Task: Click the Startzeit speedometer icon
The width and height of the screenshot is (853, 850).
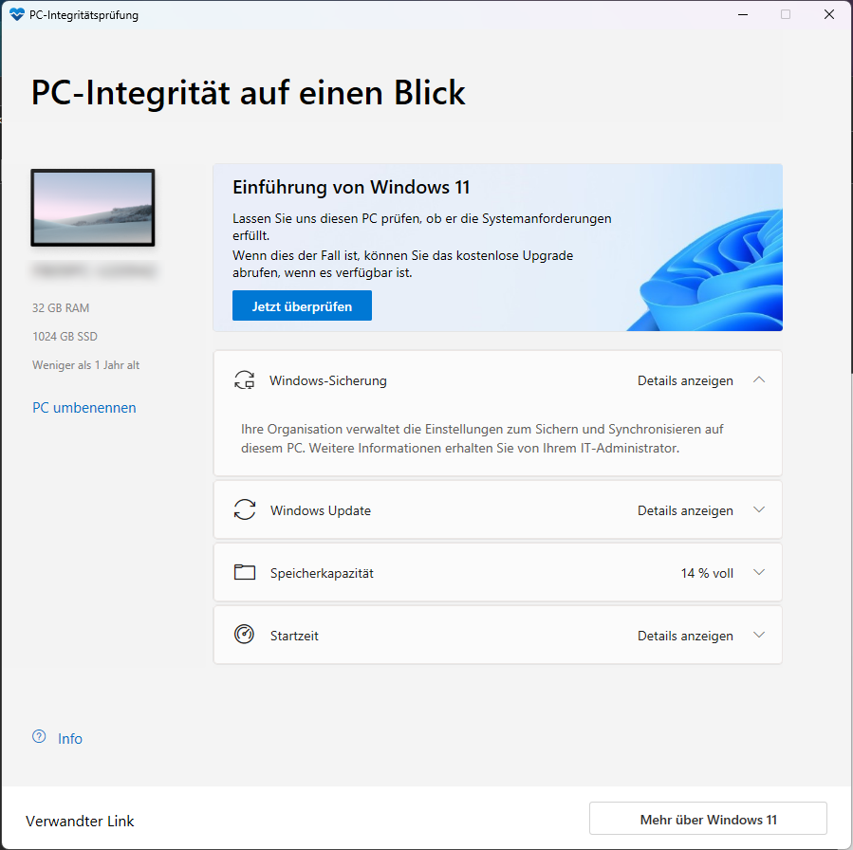Action: 244,634
